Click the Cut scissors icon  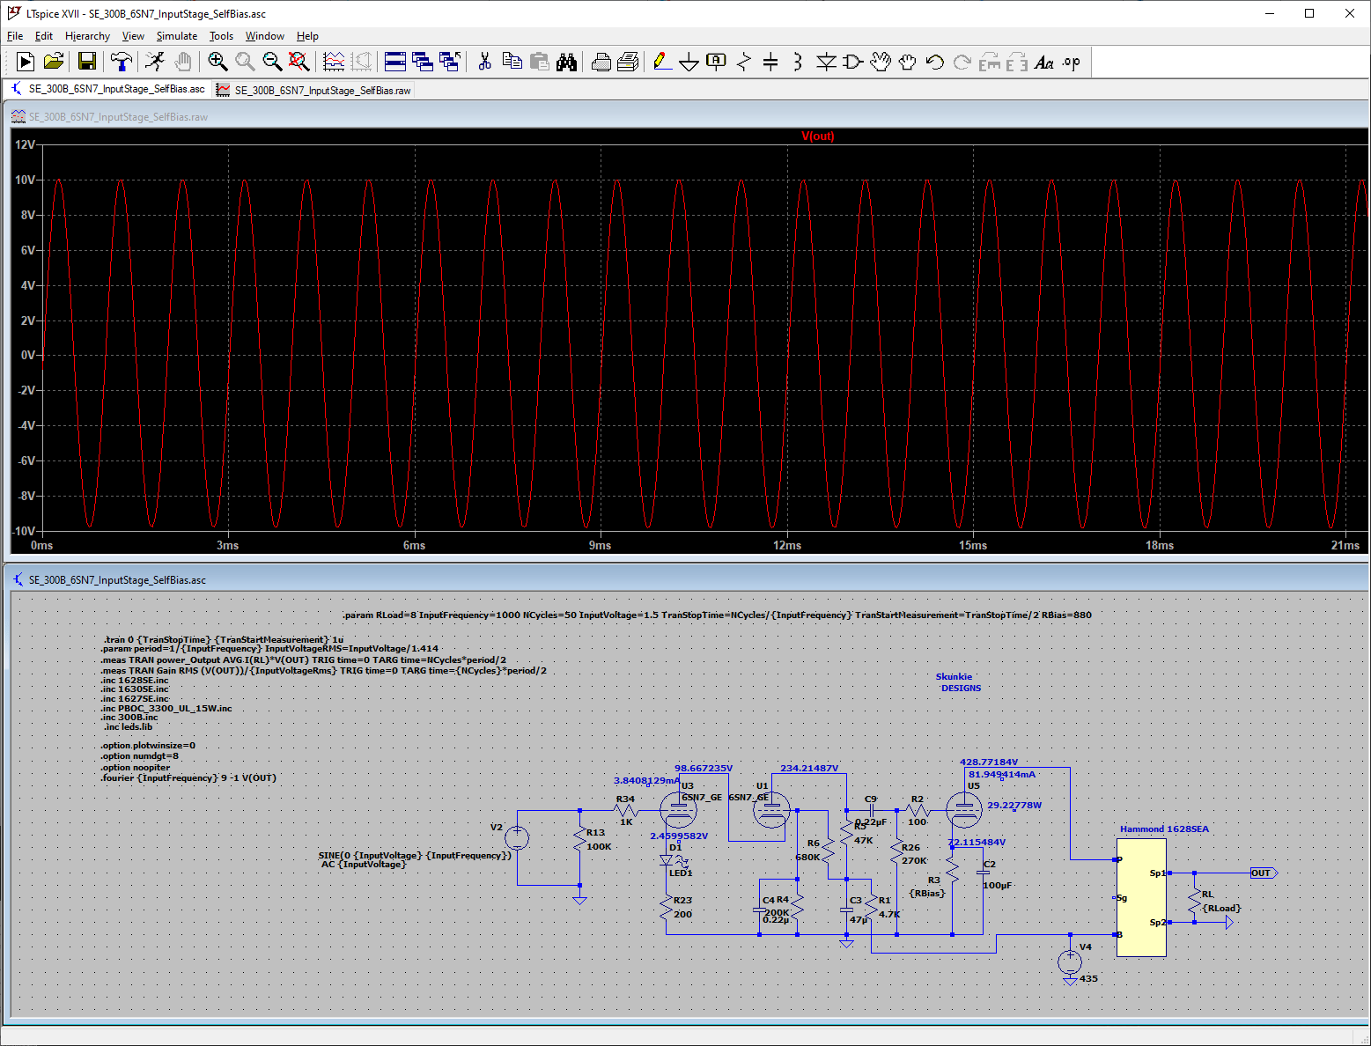[484, 62]
